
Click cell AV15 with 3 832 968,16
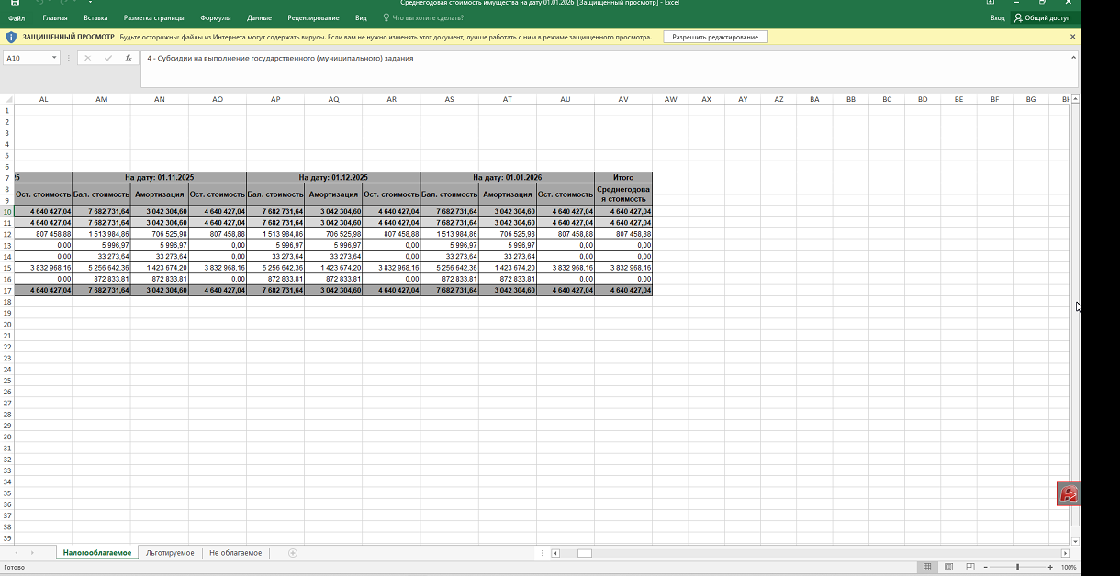point(623,268)
